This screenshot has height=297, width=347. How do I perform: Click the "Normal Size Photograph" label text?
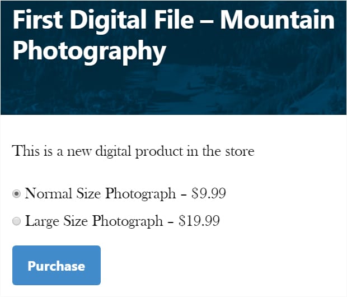pos(100,194)
